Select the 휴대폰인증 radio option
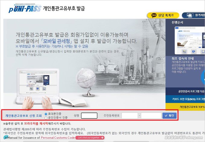The height and width of the screenshot is (142, 205). (46, 114)
